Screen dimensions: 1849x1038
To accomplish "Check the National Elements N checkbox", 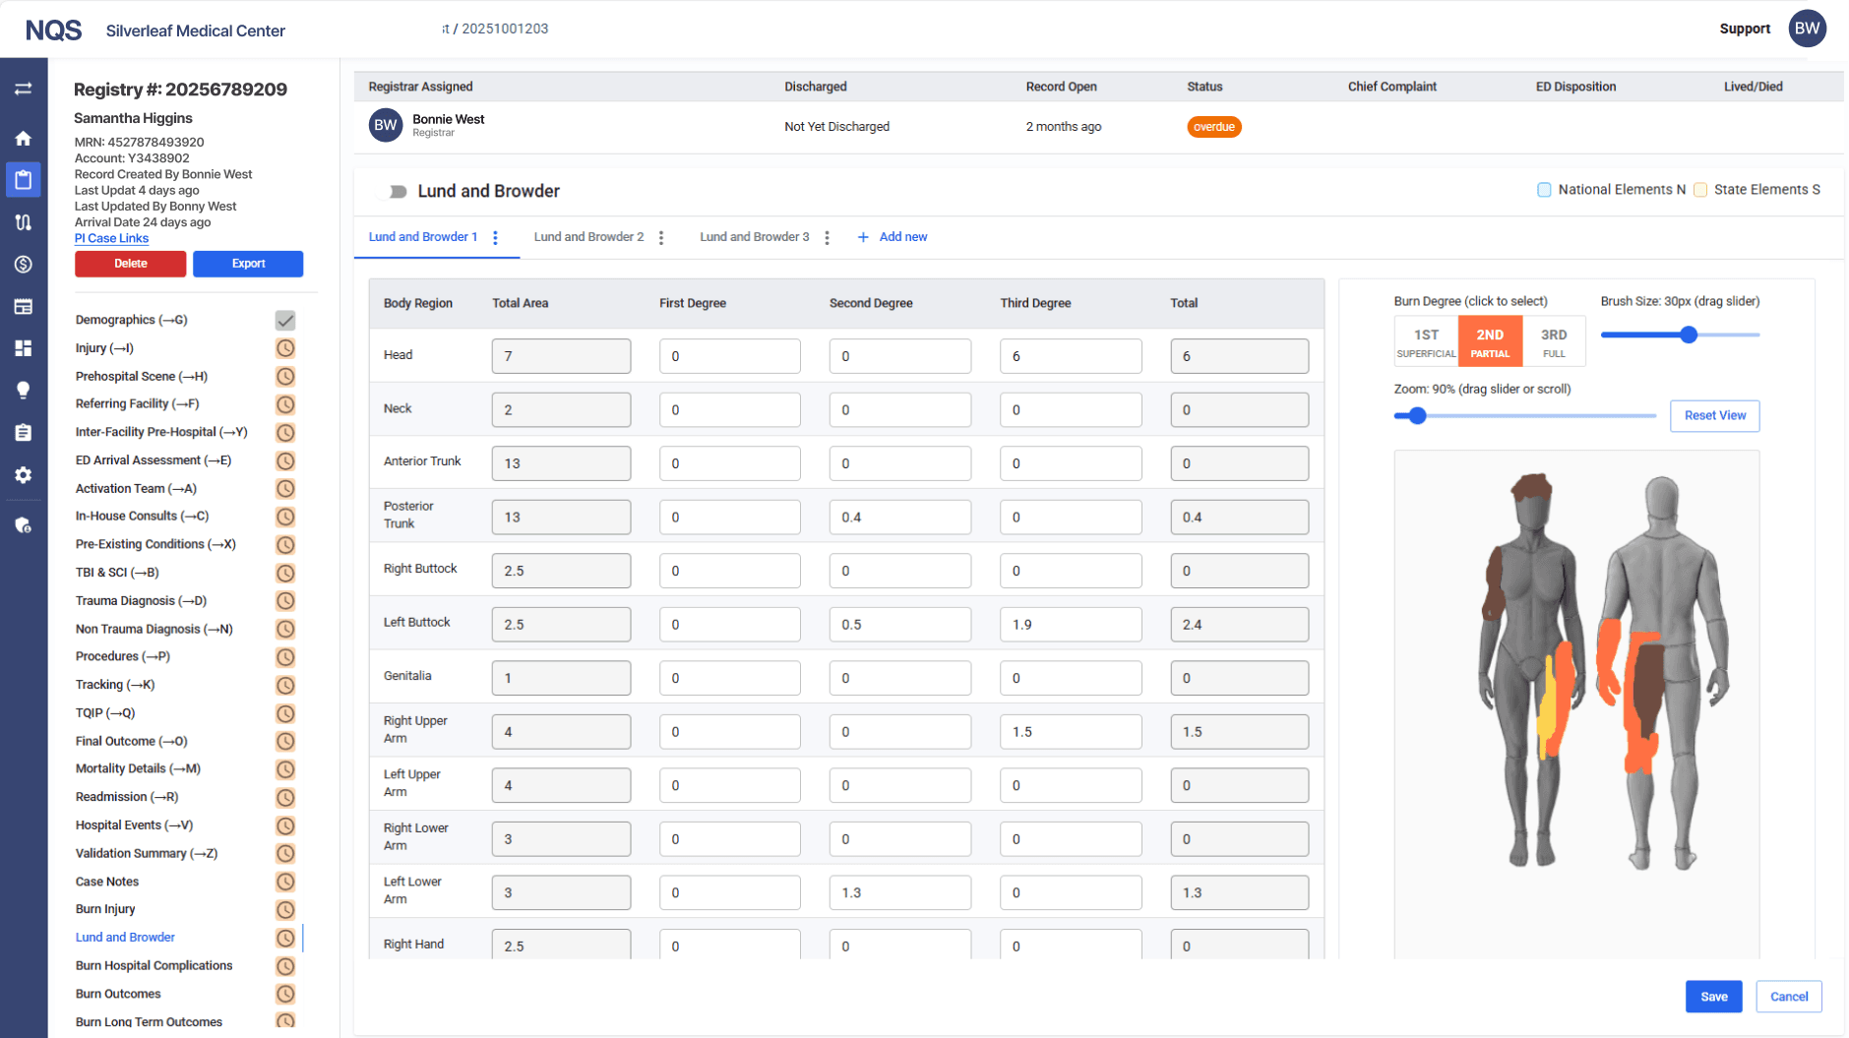I will pyautogui.click(x=1545, y=189).
